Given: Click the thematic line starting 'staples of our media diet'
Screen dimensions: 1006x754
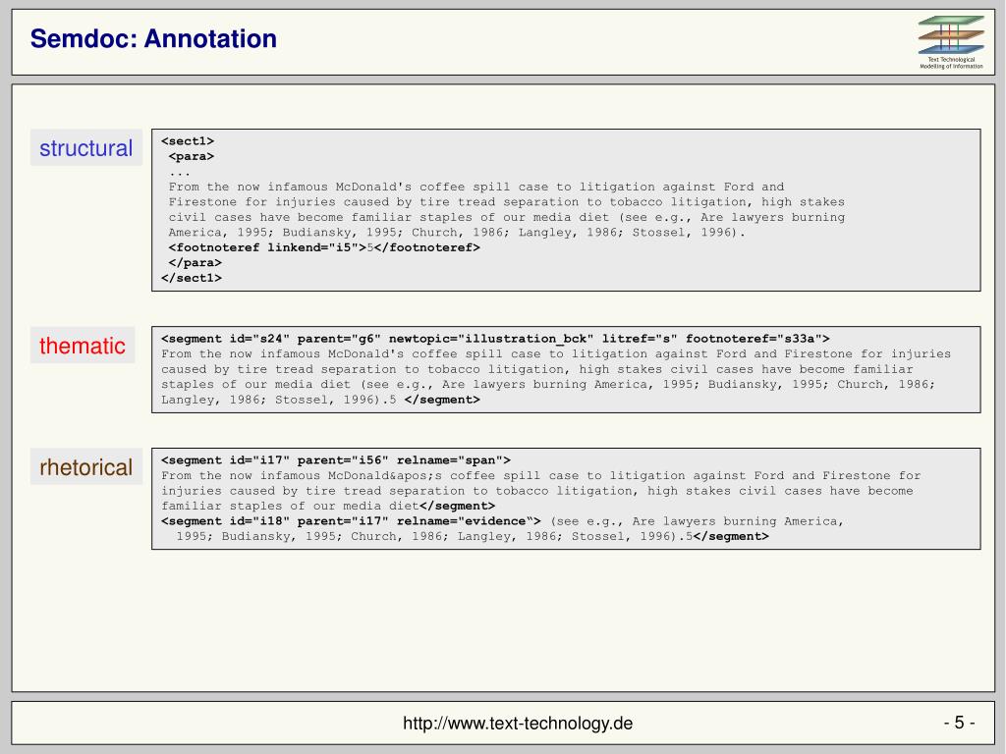Looking at the screenshot, I should coord(548,385).
